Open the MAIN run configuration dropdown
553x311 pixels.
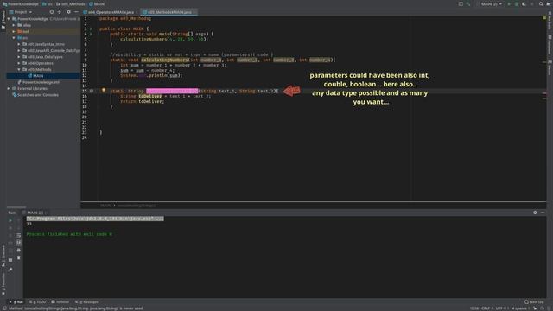(491, 3)
